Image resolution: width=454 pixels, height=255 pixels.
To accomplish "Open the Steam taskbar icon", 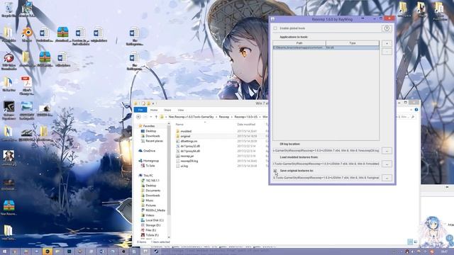I will pos(156,251).
